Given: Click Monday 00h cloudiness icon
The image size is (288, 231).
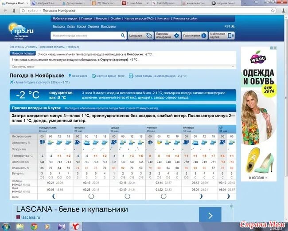Looking at the screenshot, I should [x=42, y=142].
